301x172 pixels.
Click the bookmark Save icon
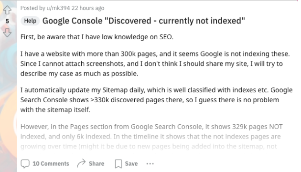(118, 164)
